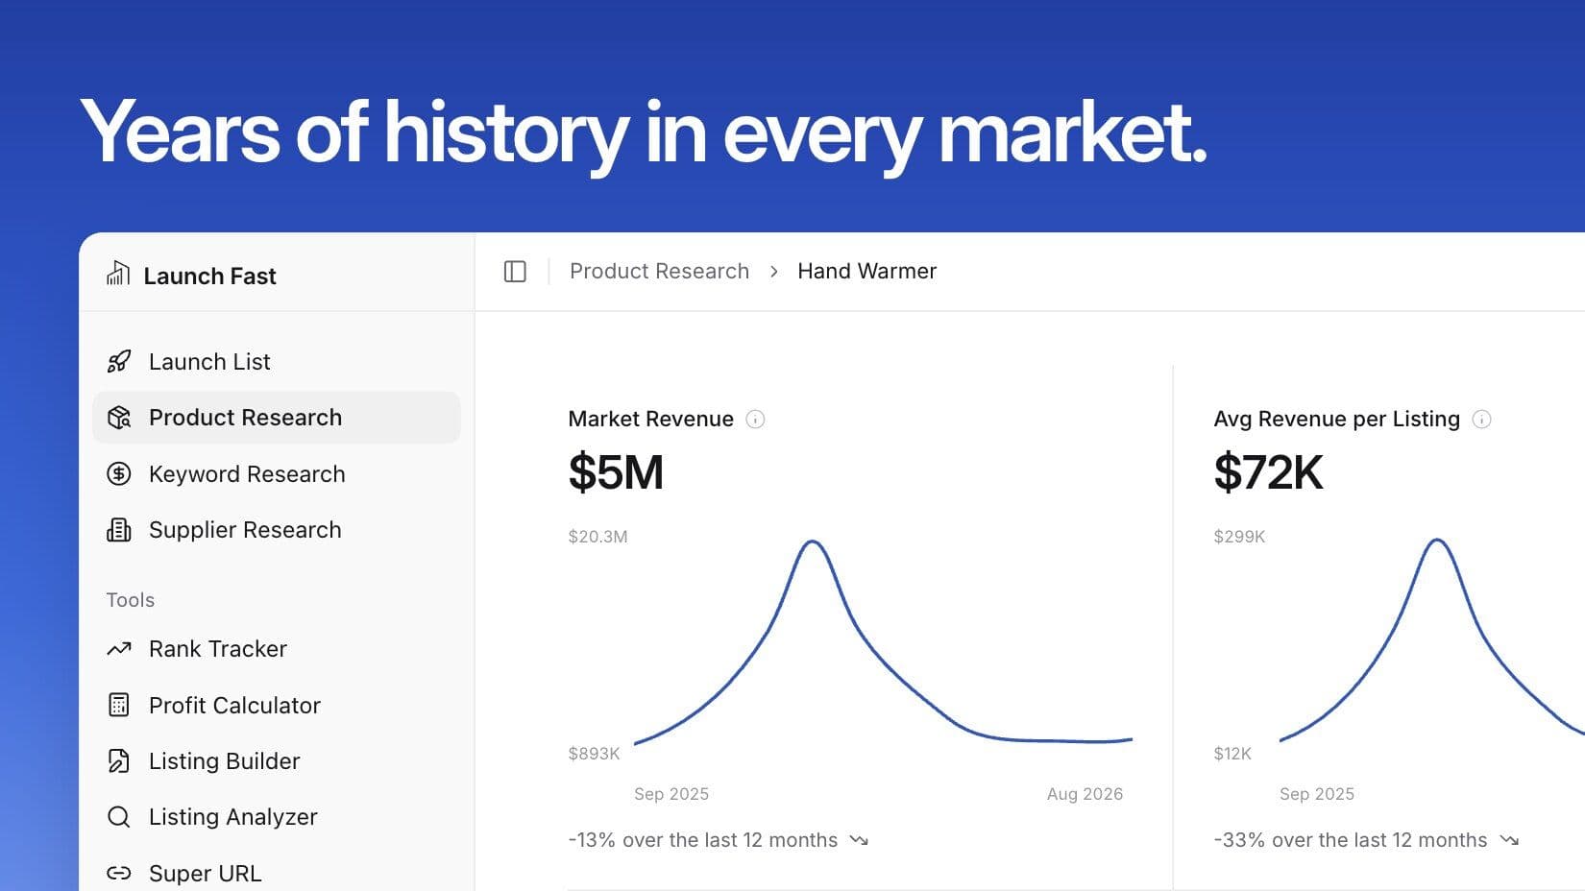This screenshot has width=1585, height=891.
Task: Click '-13% over the last 12 months'
Action: [x=702, y=840]
